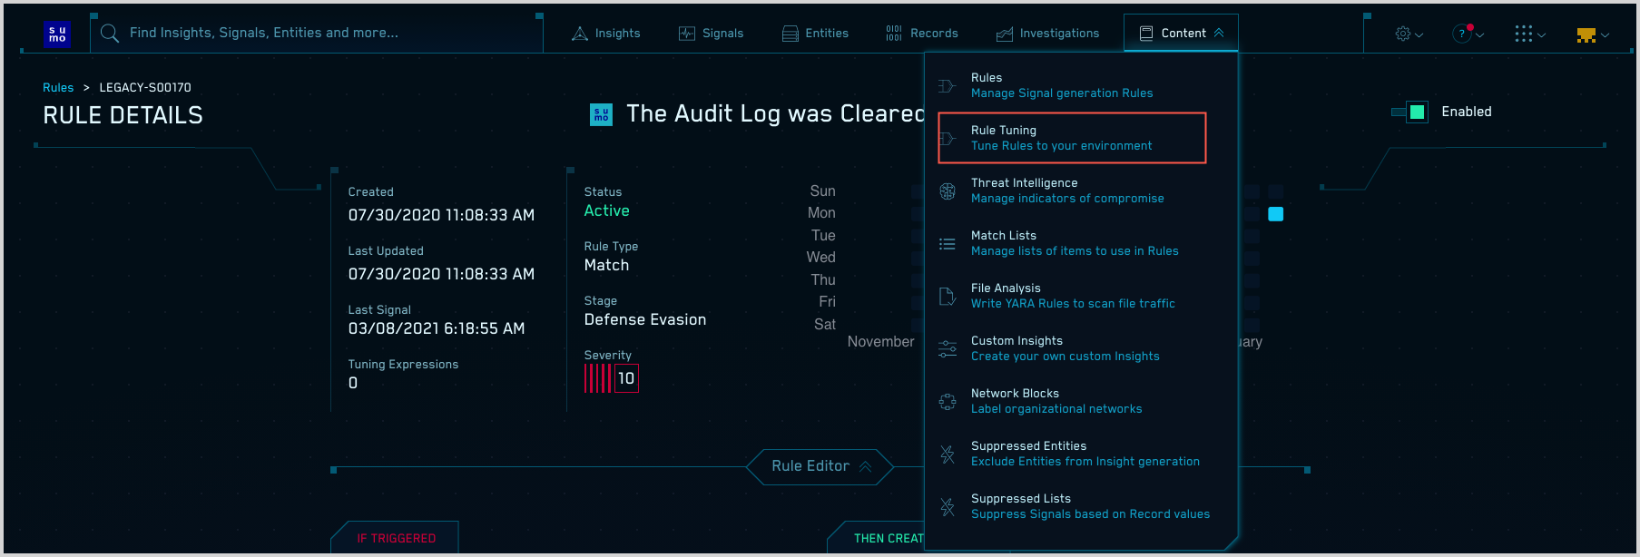Open the Insights navigation tab
The height and width of the screenshot is (557, 1640).
point(606,34)
